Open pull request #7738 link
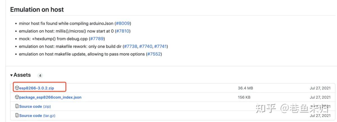This screenshot has width=337, height=122. point(130,46)
